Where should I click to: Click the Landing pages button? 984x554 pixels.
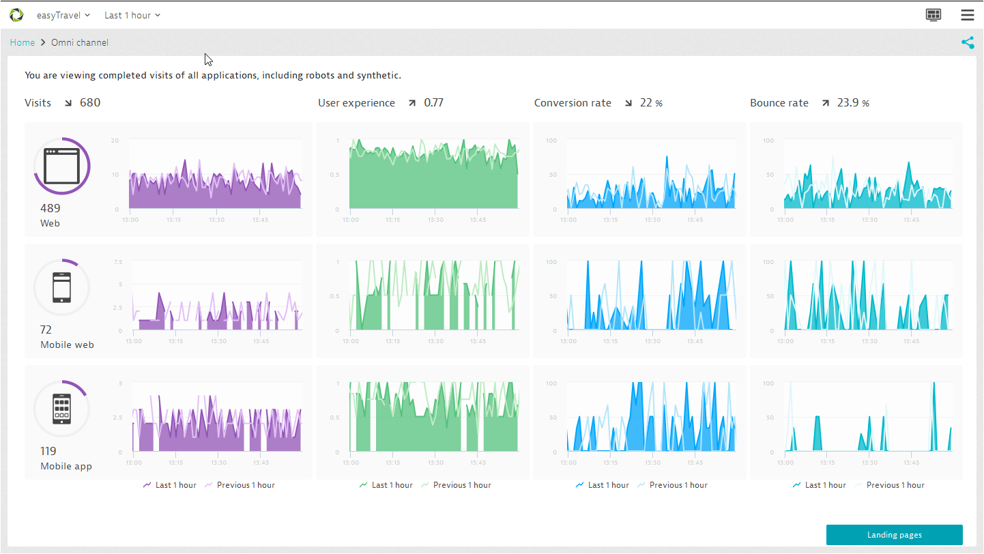pyautogui.click(x=894, y=535)
